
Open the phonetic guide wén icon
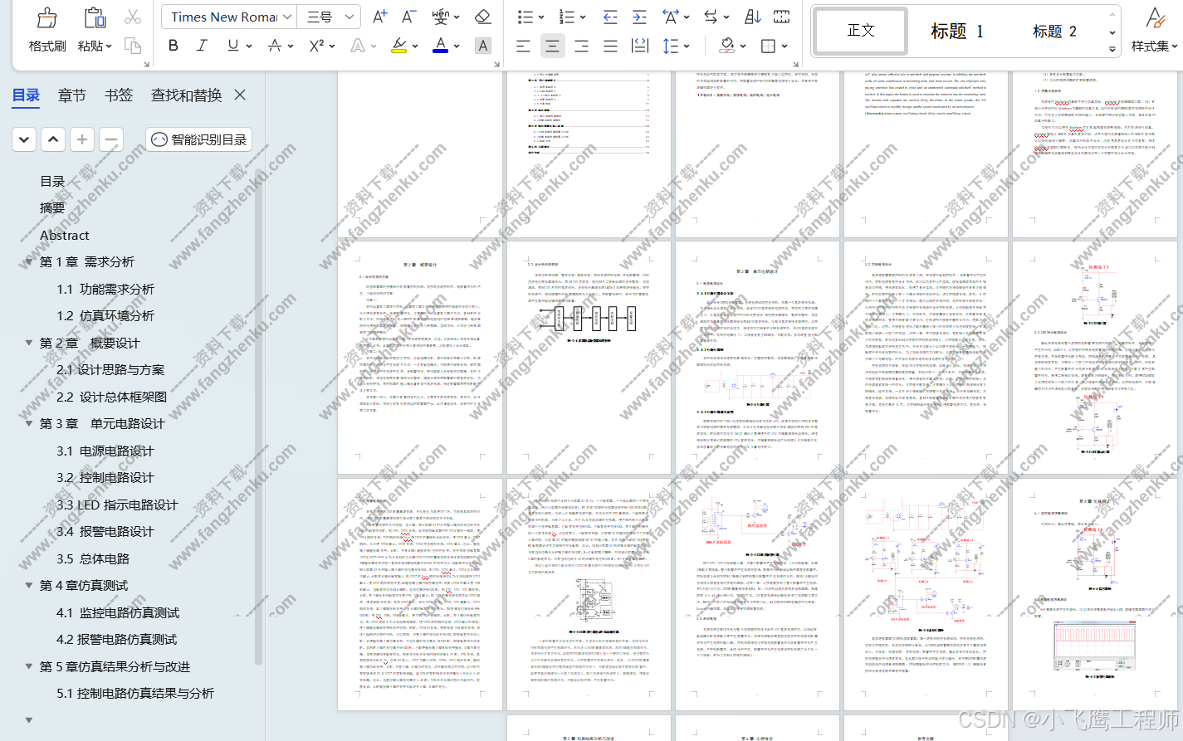point(441,17)
